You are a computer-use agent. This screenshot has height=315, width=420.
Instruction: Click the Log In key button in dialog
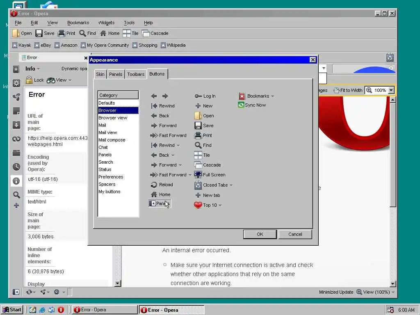point(205,96)
